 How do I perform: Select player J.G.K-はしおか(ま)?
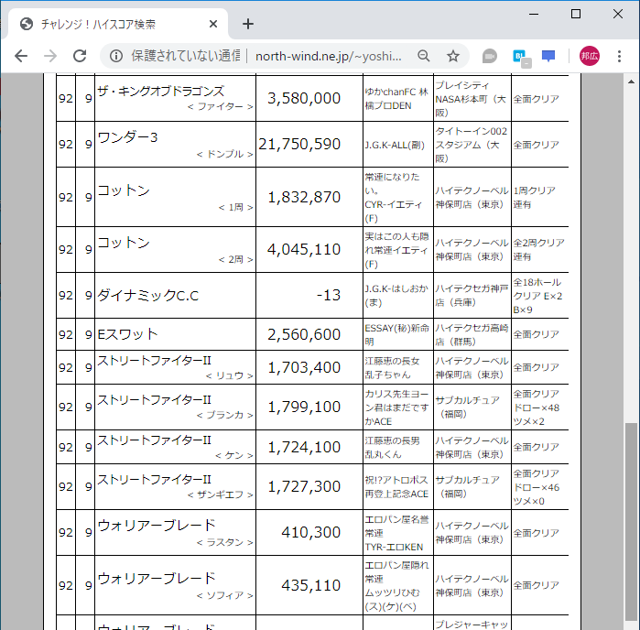point(396,296)
